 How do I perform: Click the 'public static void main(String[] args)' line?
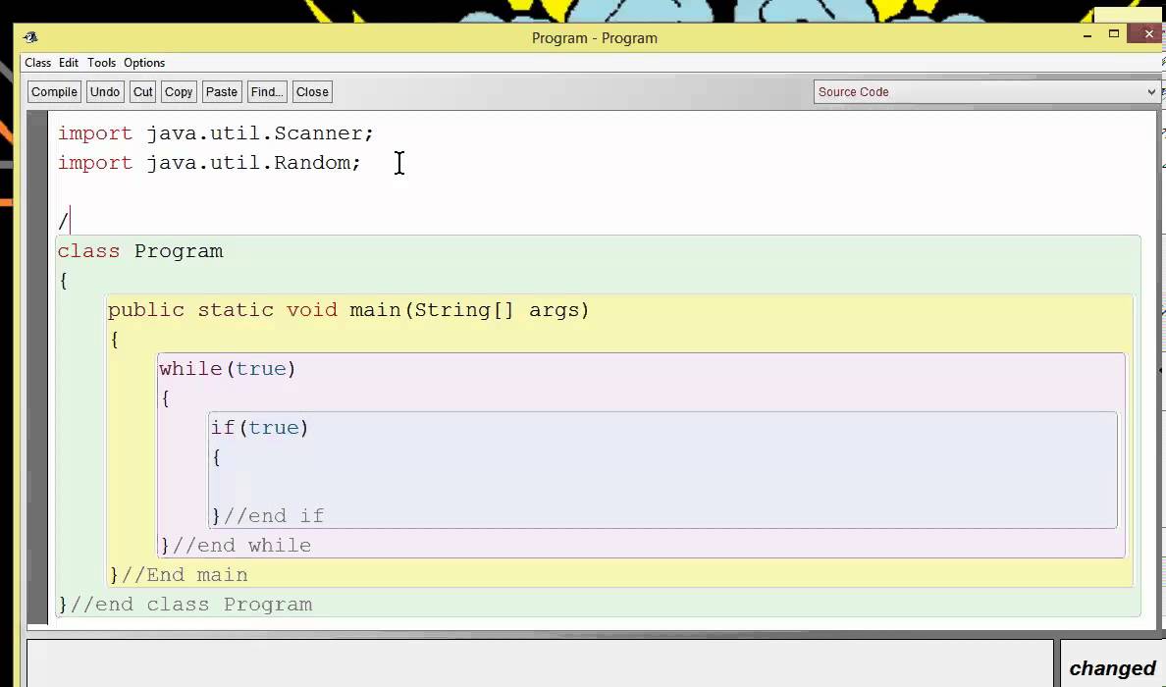point(348,310)
